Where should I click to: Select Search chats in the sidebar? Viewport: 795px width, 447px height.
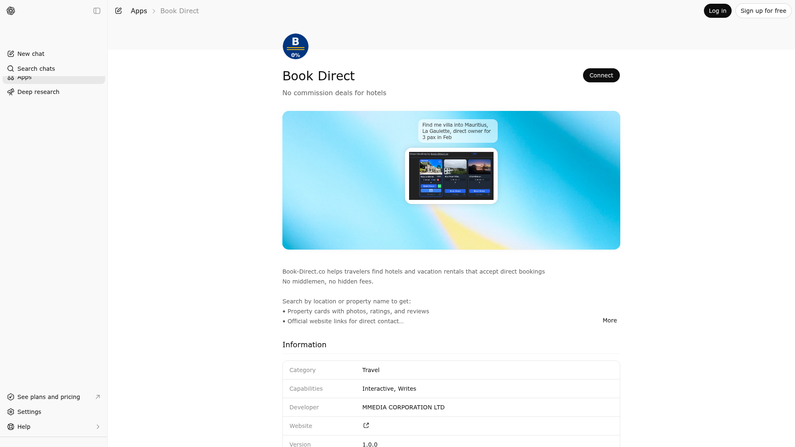(36, 68)
